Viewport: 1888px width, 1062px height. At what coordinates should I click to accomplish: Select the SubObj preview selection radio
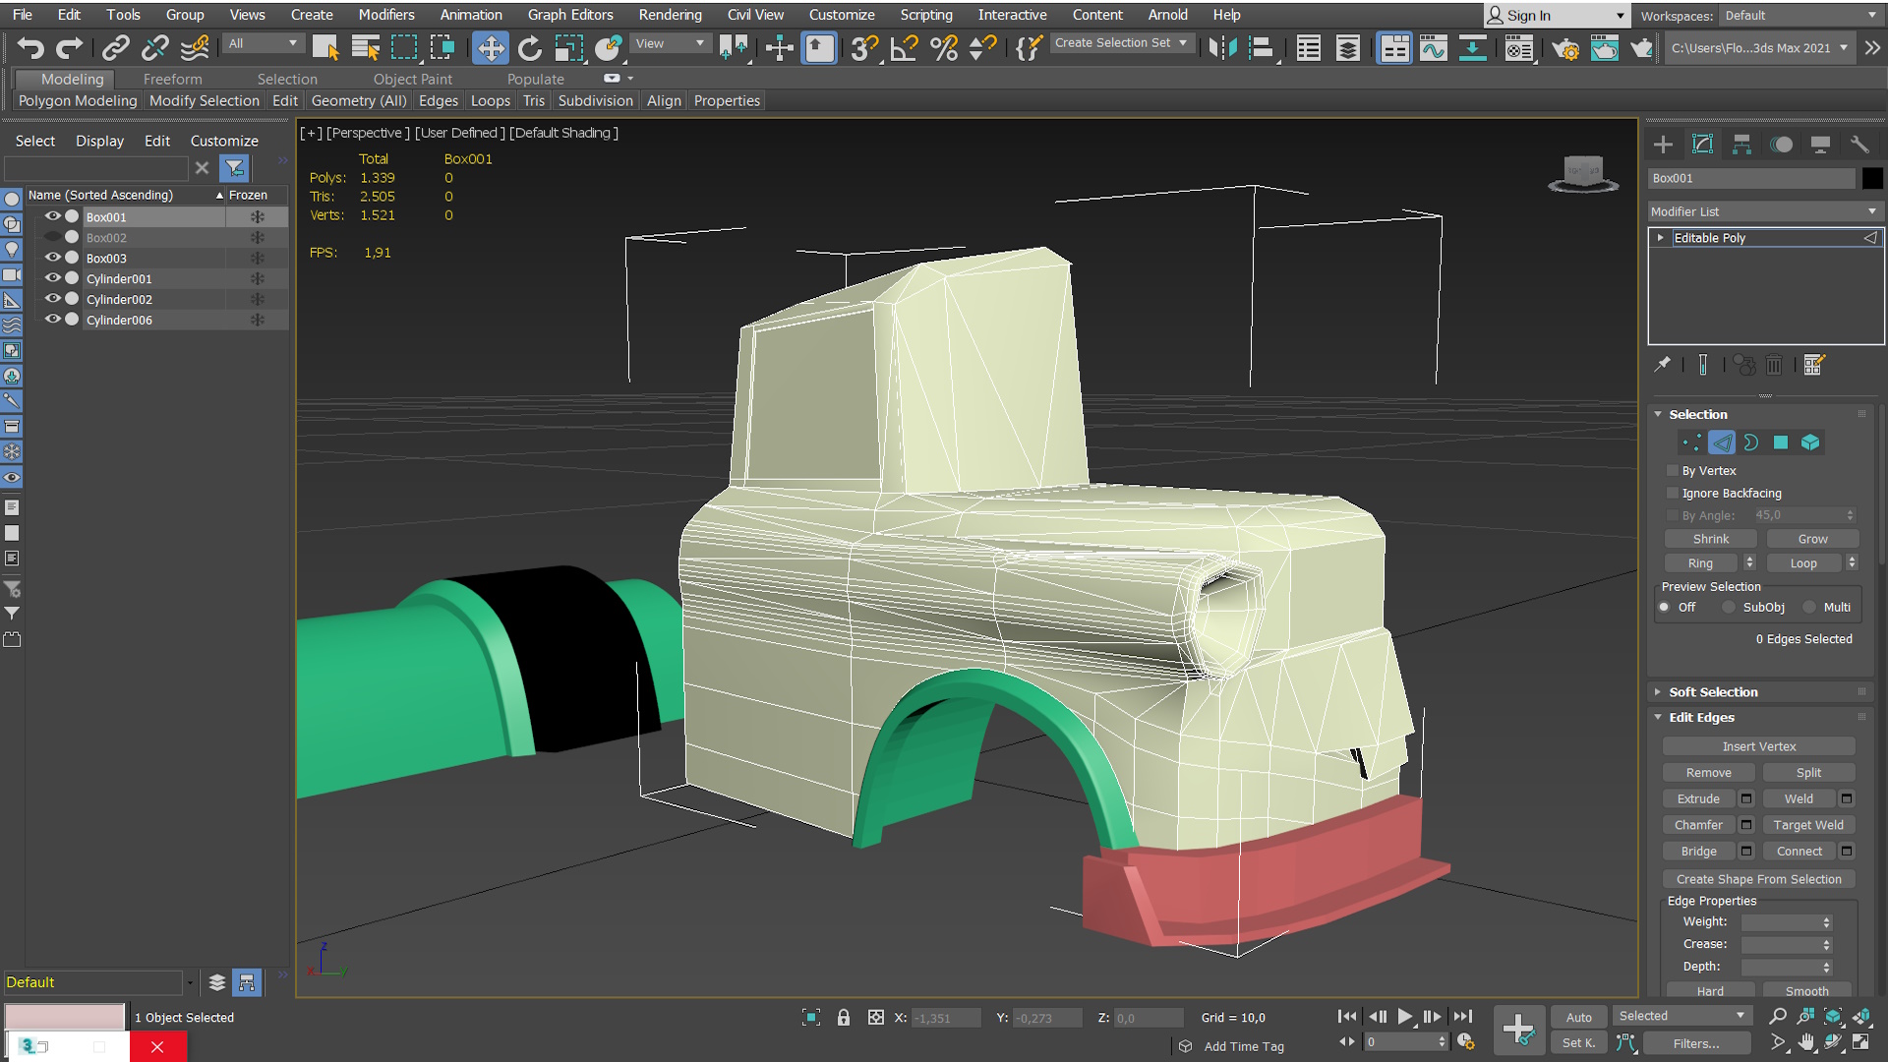coord(1729,607)
